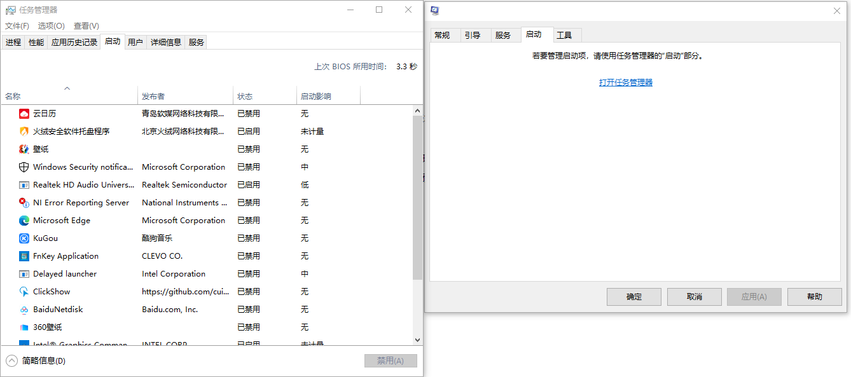The height and width of the screenshot is (377, 851).
Task: Click the KuGou music icon
Action: [24, 238]
